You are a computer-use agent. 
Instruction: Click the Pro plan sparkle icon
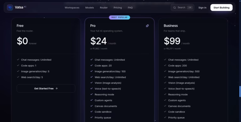(147, 26)
